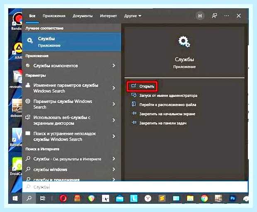Switch to the Интернет tab
This screenshot has height=212, width=257.
tap(108, 16)
